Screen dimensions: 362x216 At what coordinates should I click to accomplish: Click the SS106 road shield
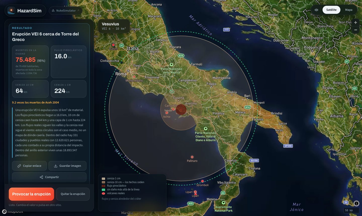click(254, 160)
